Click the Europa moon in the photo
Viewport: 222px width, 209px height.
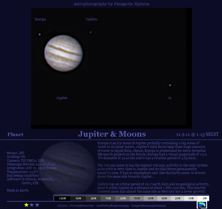point(40,34)
